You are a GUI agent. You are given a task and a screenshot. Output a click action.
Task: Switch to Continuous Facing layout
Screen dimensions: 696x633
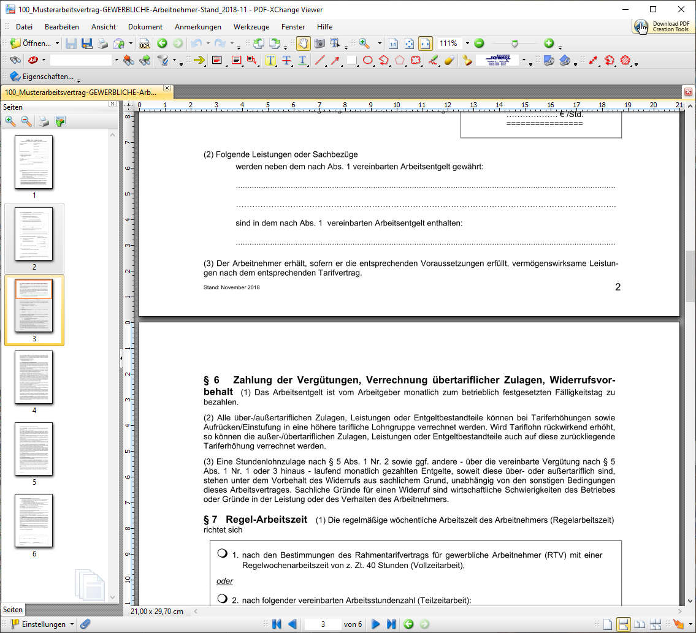(x=656, y=624)
